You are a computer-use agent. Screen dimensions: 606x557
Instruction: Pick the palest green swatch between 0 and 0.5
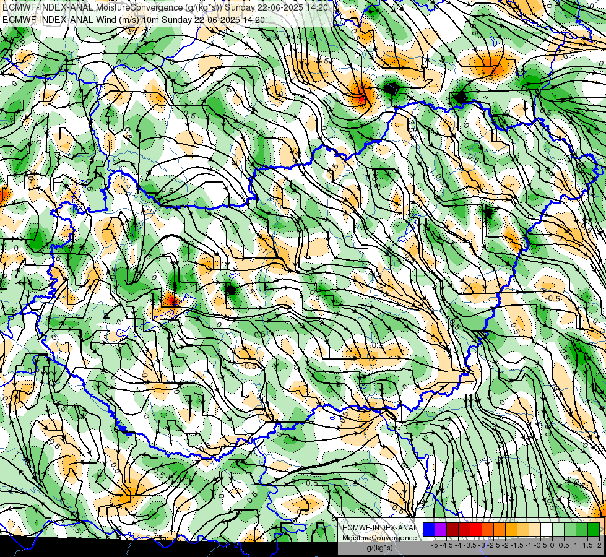[x=558, y=530]
